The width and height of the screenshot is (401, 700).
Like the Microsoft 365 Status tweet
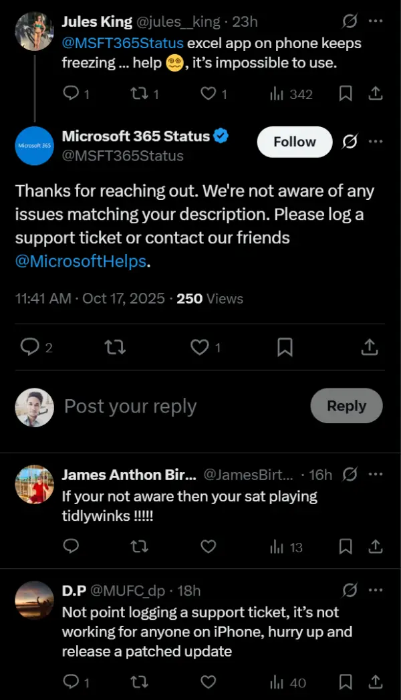click(200, 347)
